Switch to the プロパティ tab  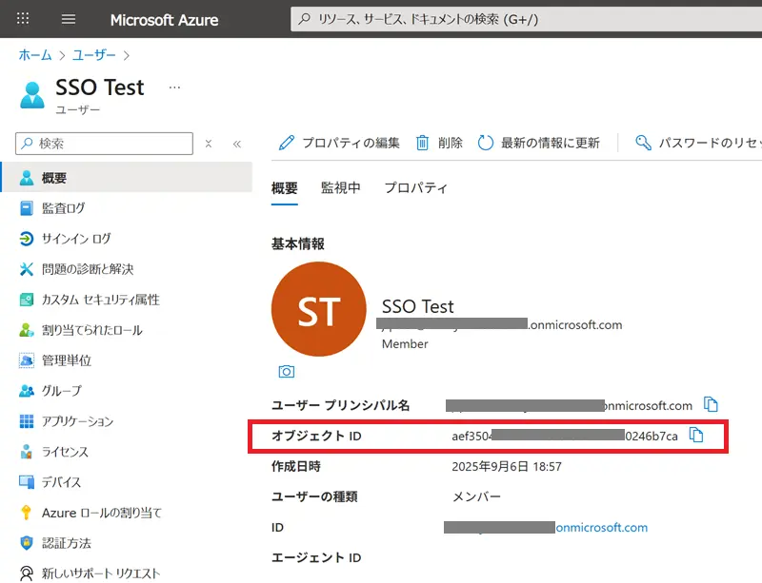[x=415, y=187]
